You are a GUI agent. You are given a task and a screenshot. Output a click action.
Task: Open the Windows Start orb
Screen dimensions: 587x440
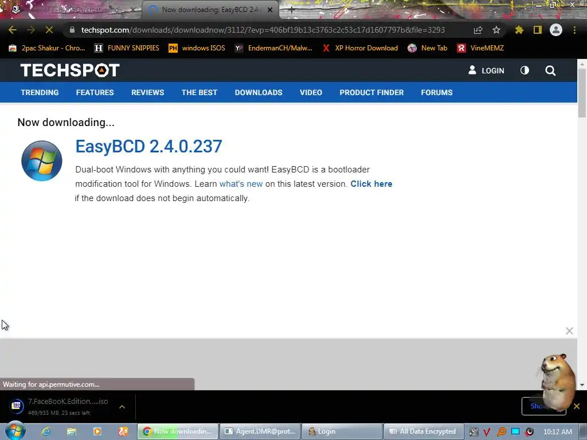15,431
